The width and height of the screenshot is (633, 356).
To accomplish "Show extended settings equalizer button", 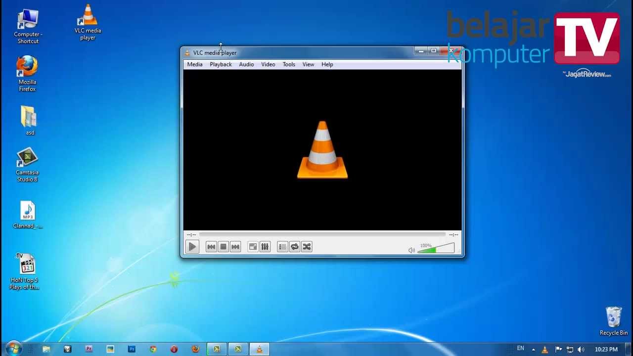I will pos(265,247).
